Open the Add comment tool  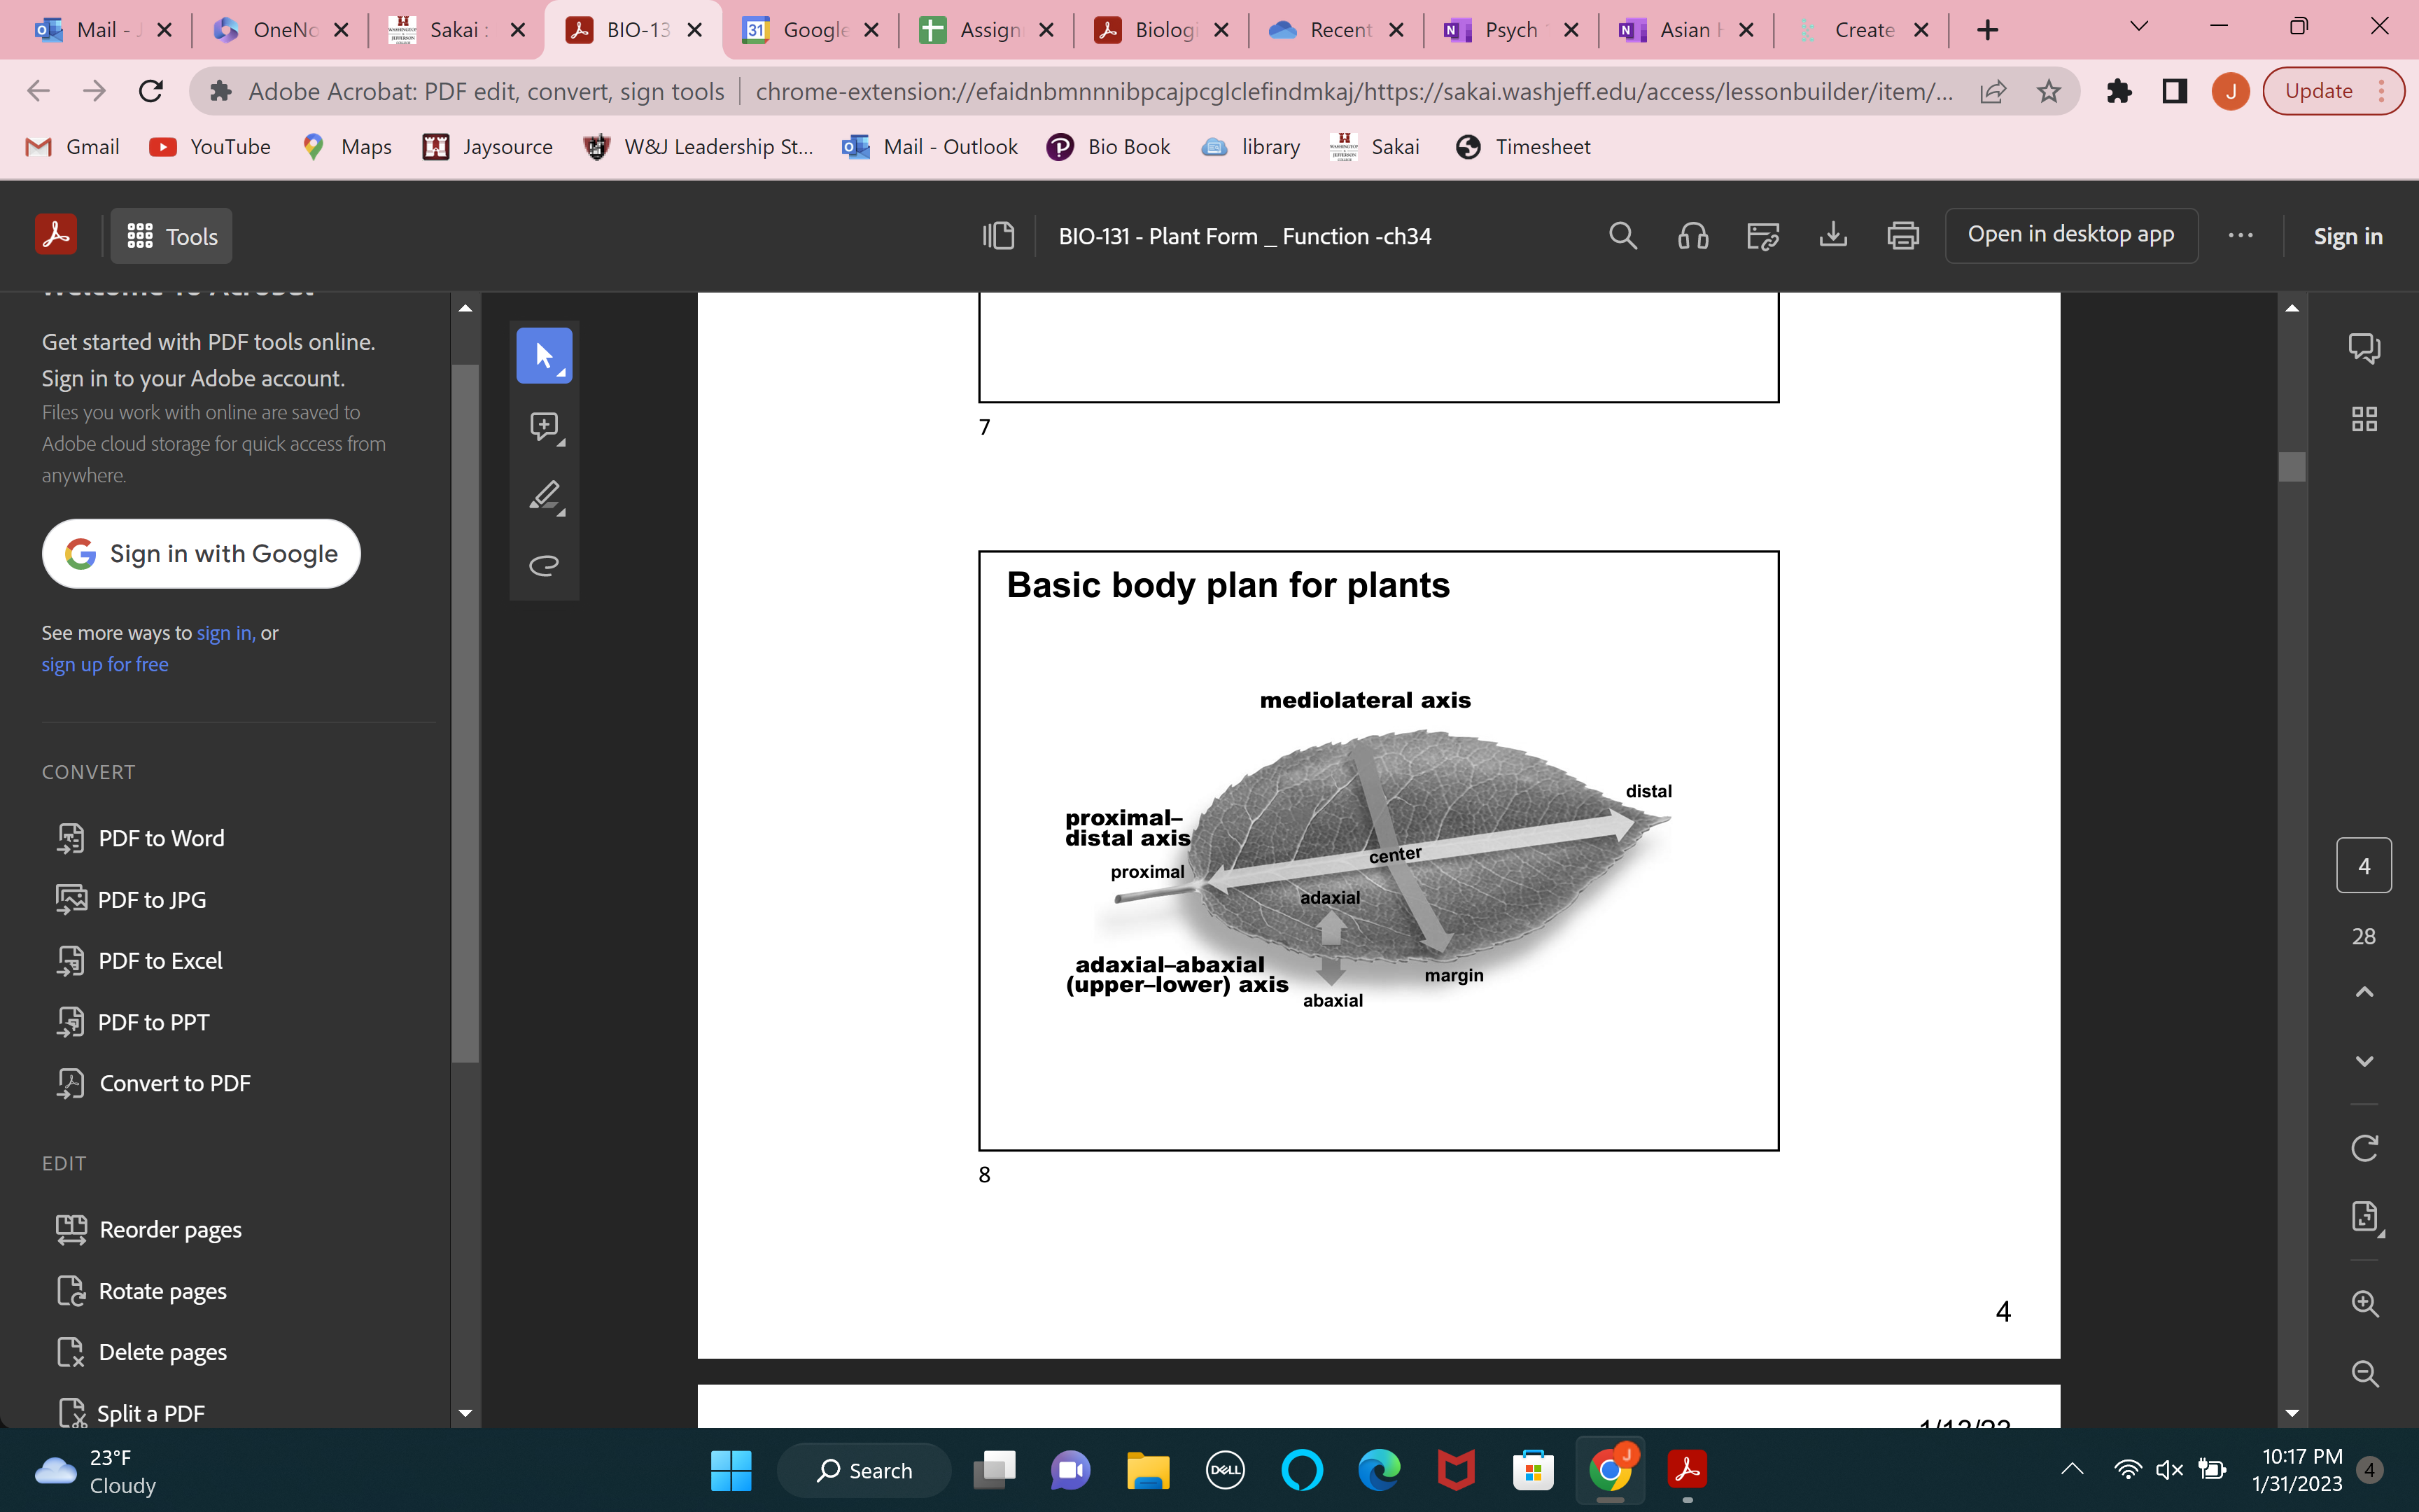[x=545, y=425]
